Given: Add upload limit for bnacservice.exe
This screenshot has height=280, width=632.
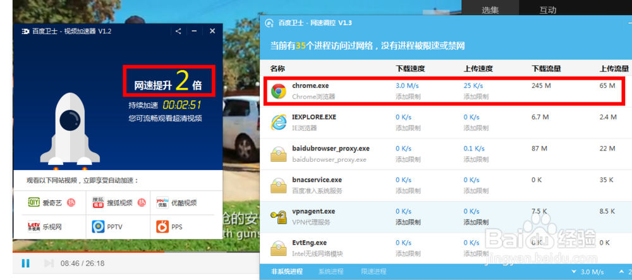Looking at the screenshot, I should coord(476,191).
